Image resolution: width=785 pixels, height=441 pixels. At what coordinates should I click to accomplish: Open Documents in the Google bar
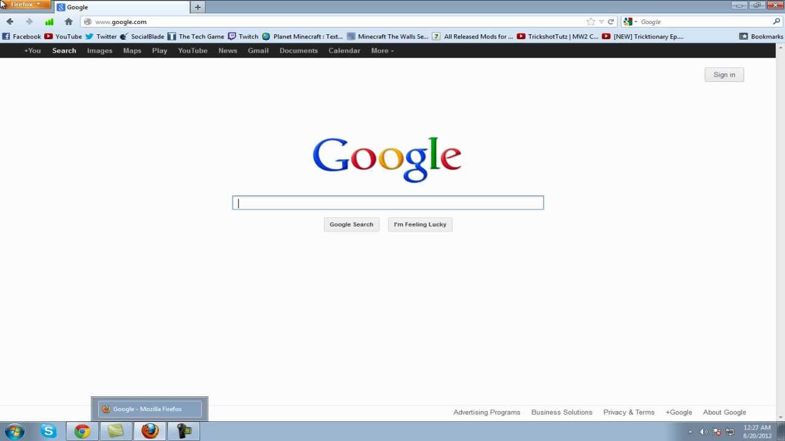pyautogui.click(x=299, y=51)
